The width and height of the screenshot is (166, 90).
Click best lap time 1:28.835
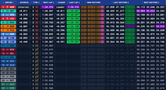tap(48, 34)
